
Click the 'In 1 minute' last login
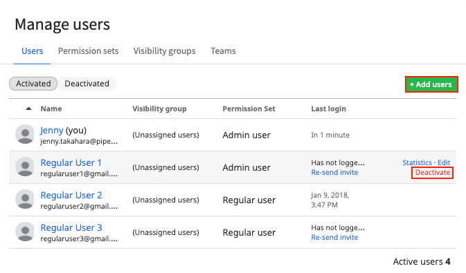[x=330, y=135]
